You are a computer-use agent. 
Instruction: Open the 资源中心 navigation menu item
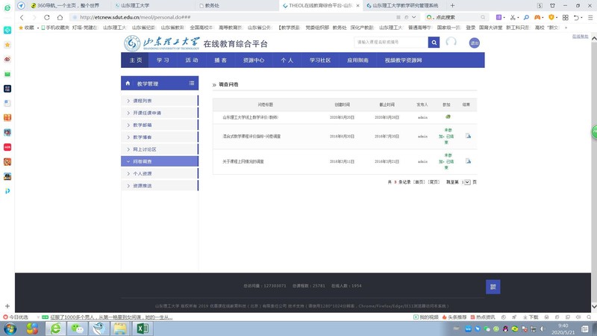[254, 60]
